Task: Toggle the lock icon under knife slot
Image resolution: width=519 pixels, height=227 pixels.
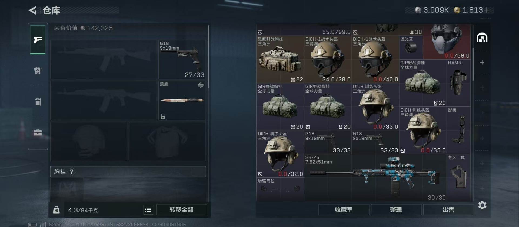Action: tap(163, 116)
